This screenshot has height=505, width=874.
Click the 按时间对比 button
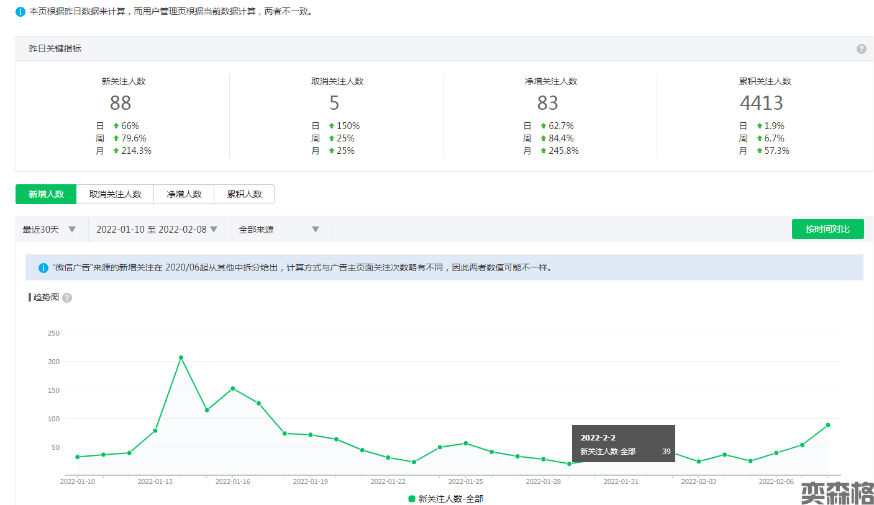(x=827, y=229)
